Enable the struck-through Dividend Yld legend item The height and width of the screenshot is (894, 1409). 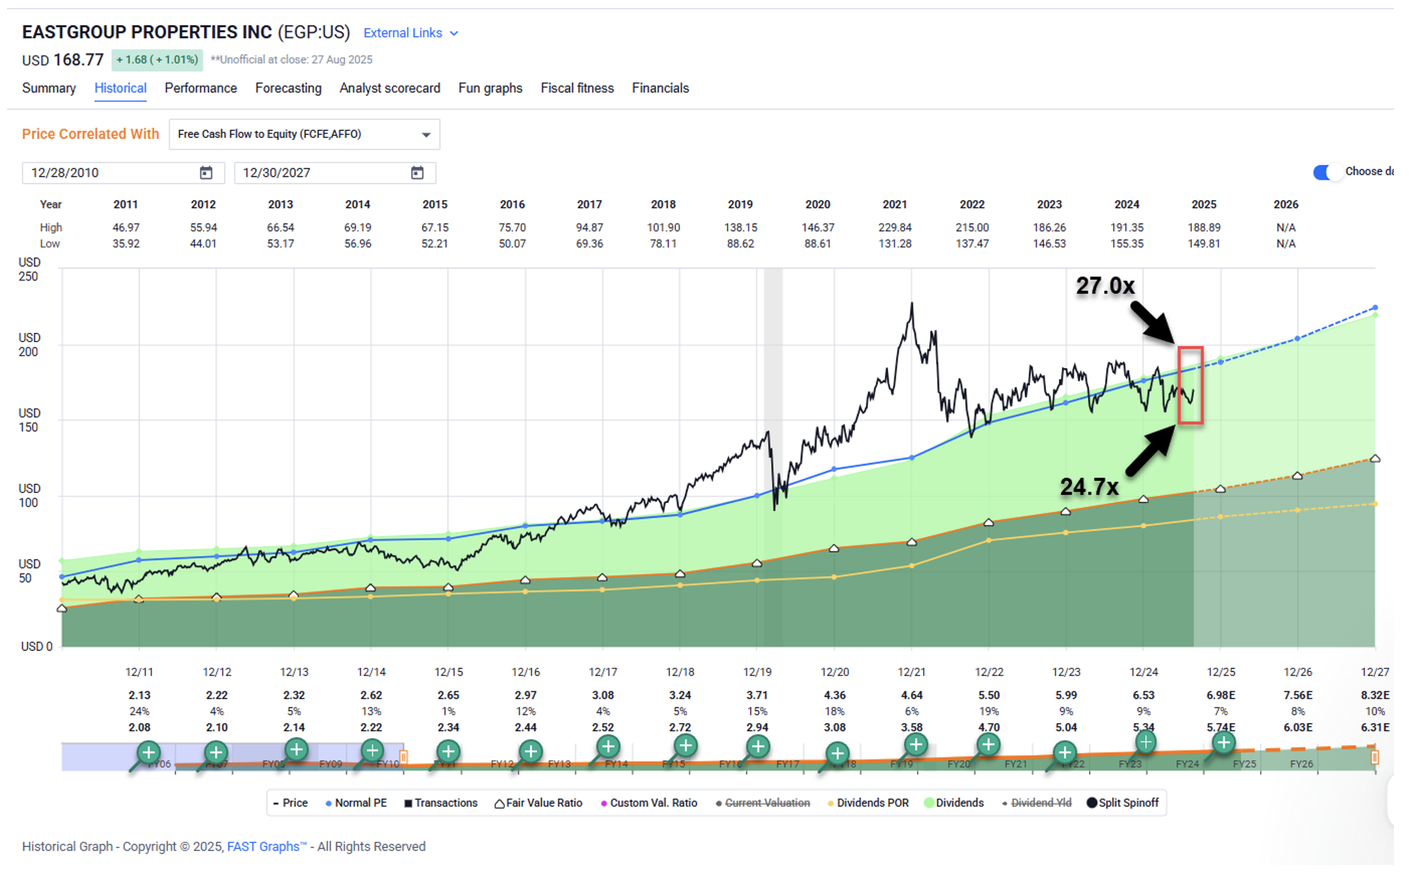pos(1037,804)
